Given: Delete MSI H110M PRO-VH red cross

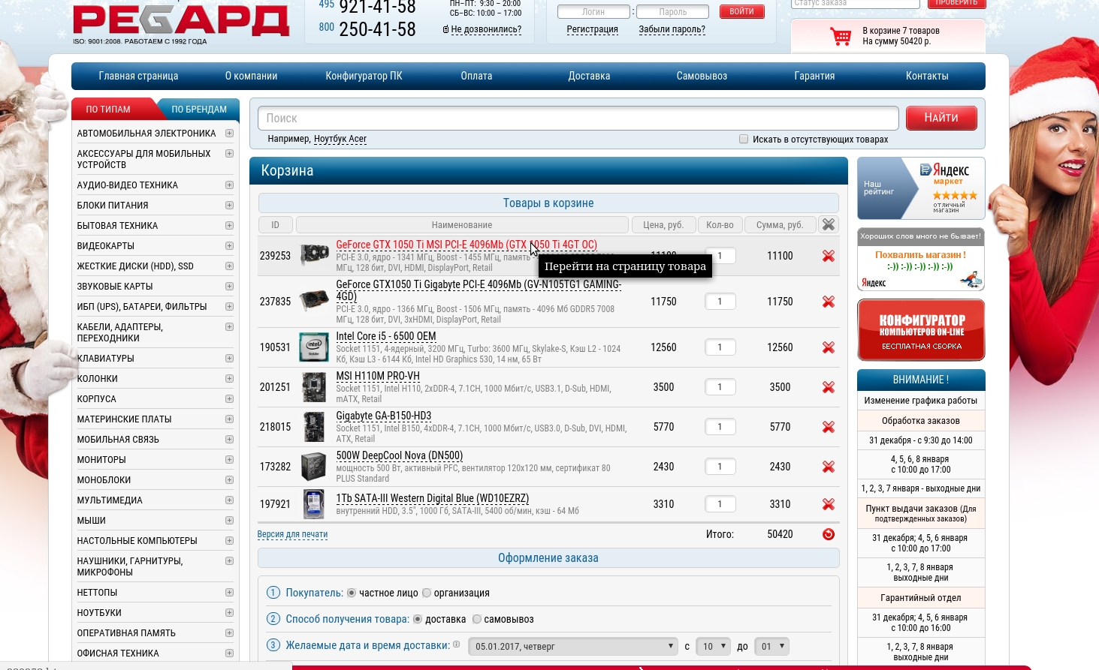Looking at the screenshot, I should pos(828,387).
